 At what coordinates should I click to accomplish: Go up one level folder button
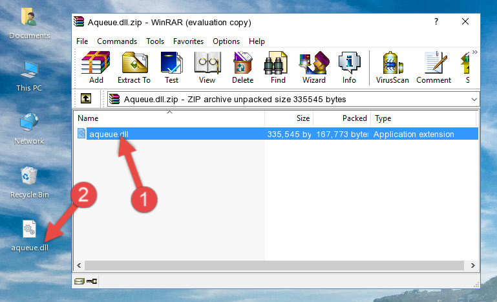tap(86, 99)
